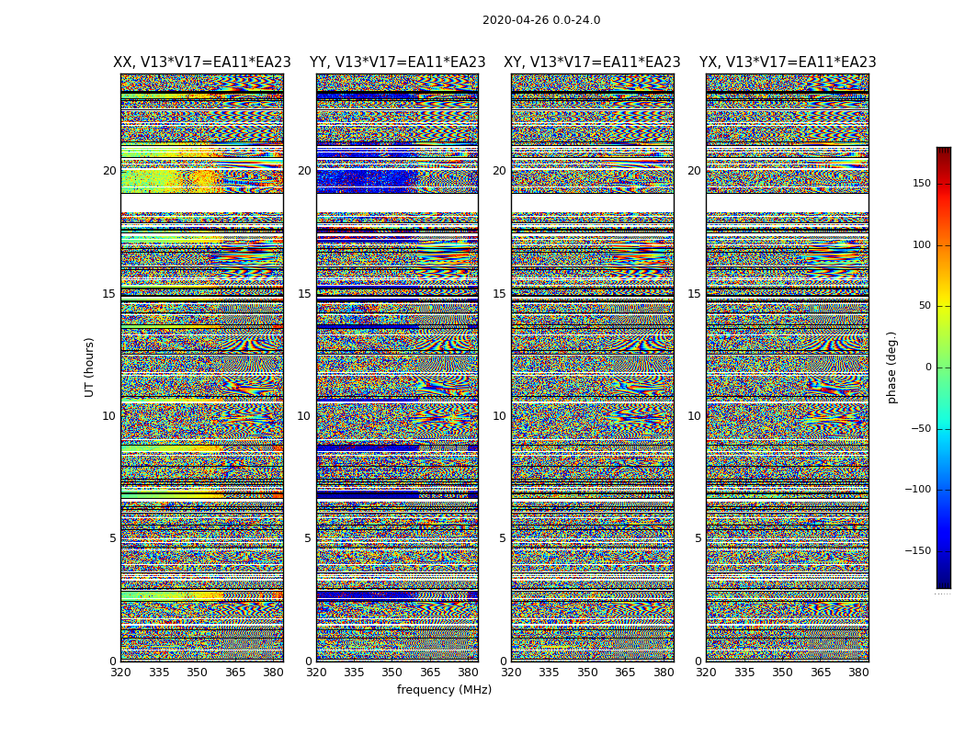
Task: Click the XX, V13*V17=EA11*EA23 panel title
Action: (x=202, y=62)
